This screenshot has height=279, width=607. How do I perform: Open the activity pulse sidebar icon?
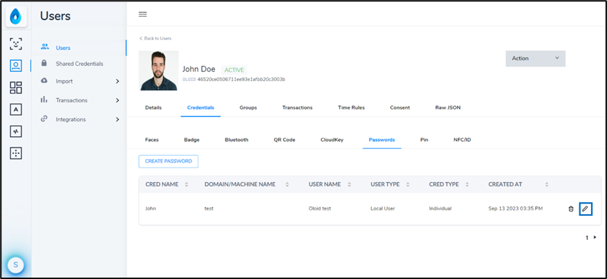(x=16, y=132)
